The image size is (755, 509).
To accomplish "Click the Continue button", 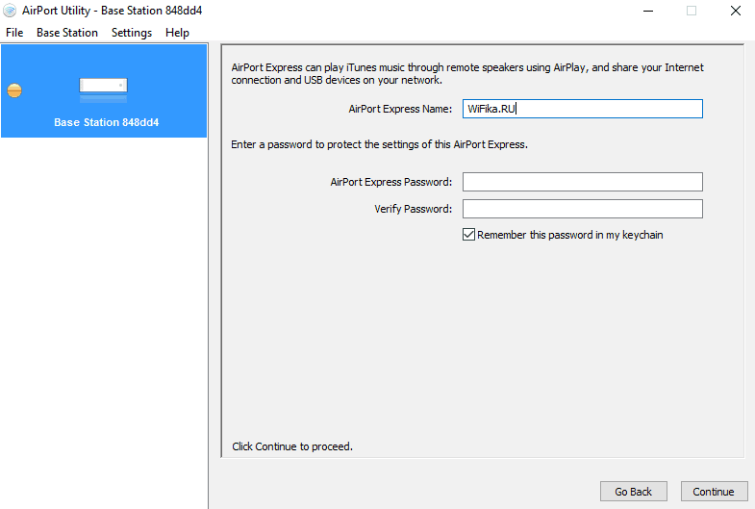I will tap(714, 491).
